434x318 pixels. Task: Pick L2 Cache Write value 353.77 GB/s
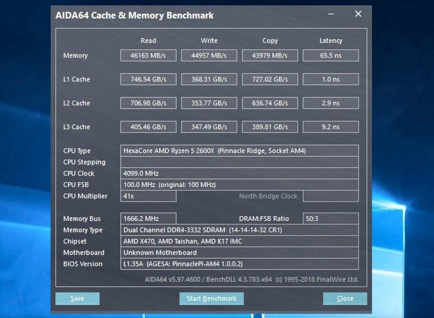click(x=209, y=103)
